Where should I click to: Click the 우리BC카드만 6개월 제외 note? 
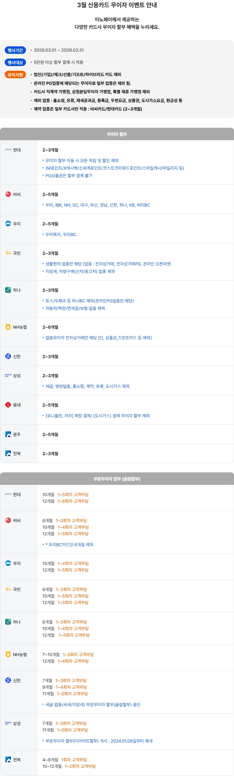(x=69, y=545)
